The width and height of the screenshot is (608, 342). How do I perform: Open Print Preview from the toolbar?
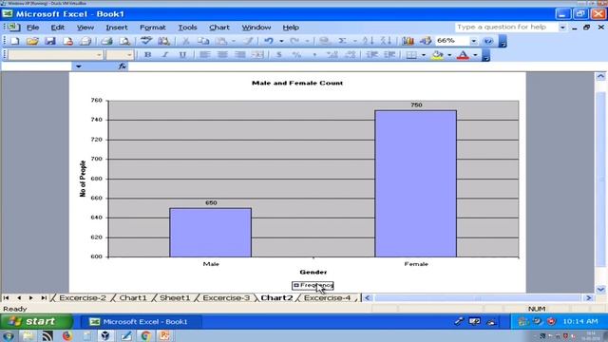124,41
